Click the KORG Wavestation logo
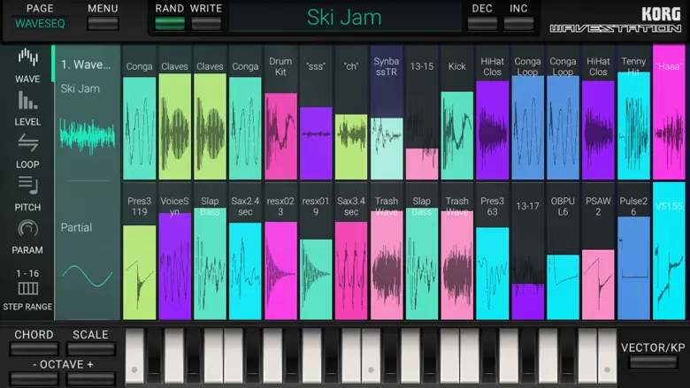The width and height of the screenshot is (690, 388). [616, 20]
